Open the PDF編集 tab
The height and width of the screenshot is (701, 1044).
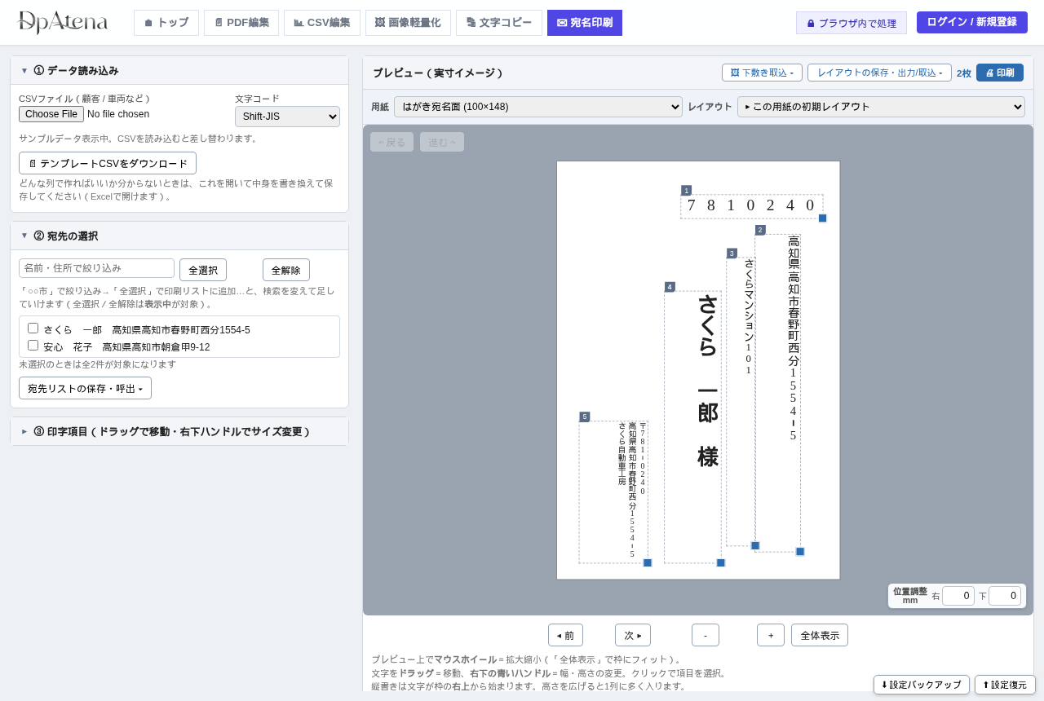[x=241, y=23]
